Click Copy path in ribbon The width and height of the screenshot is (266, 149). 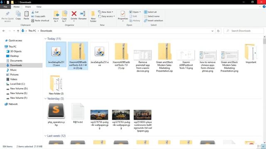(38, 17)
